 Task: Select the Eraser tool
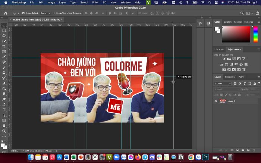(x=4, y=83)
